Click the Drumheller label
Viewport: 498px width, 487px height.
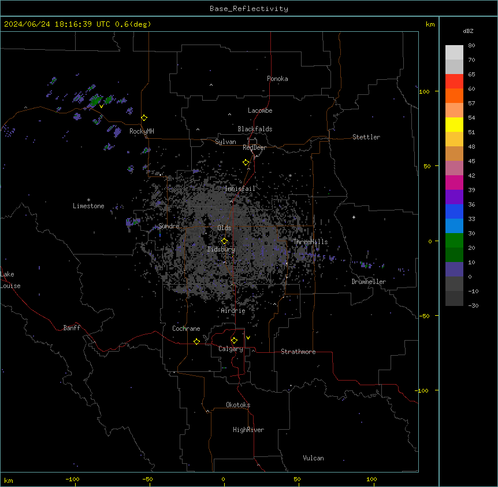coord(369,282)
